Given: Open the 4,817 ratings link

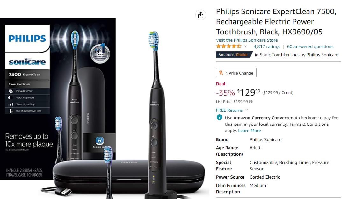Looking at the screenshot, I should click(267, 47).
